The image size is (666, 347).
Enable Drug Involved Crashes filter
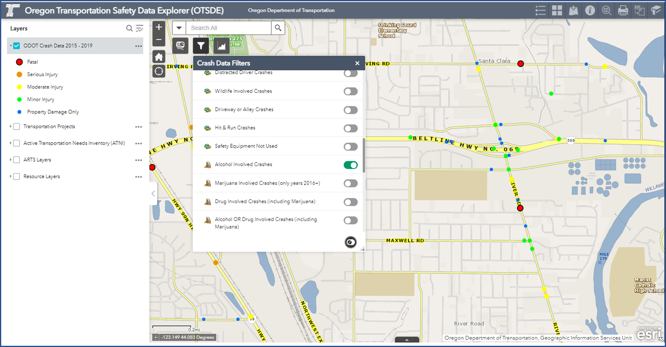pyautogui.click(x=350, y=202)
